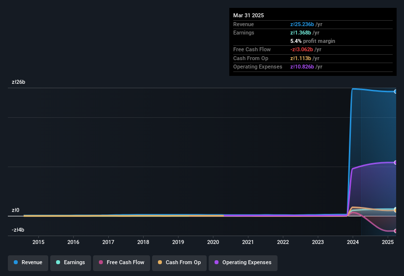The height and width of the screenshot is (276, 404).
Task: Click the orange Cash From Op endpoint marker
Action: pos(395,210)
